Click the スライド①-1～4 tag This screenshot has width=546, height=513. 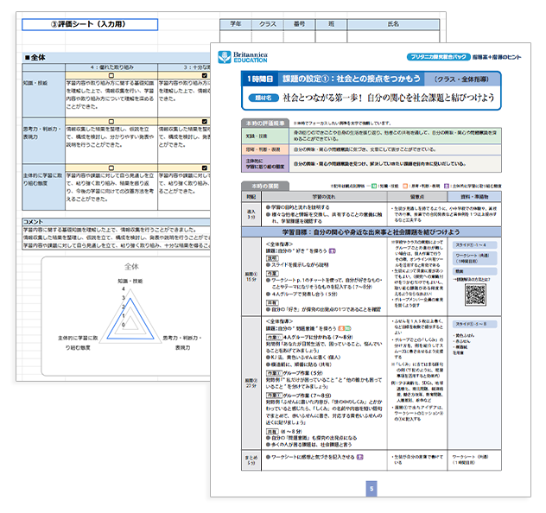[x=472, y=245]
